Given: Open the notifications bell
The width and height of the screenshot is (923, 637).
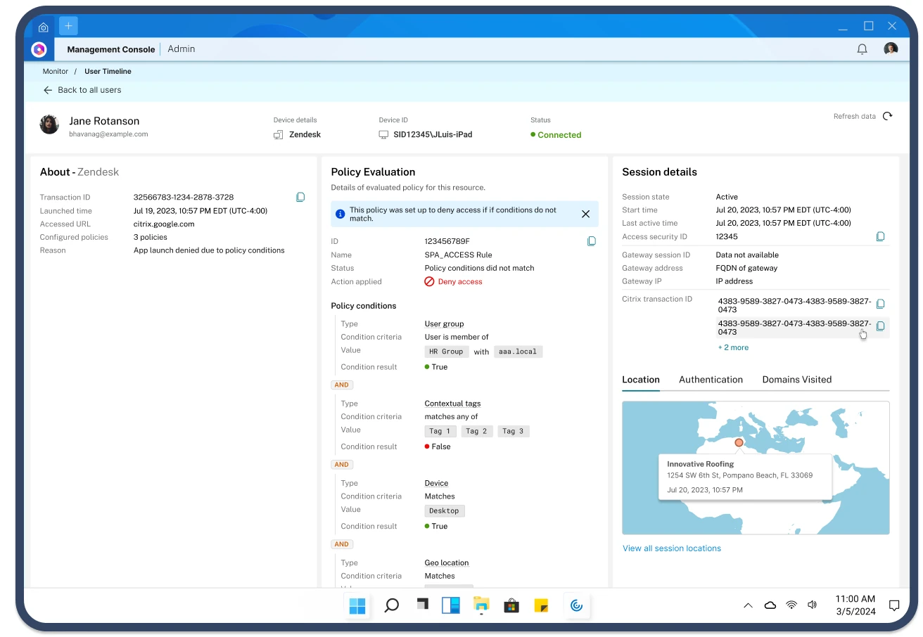Looking at the screenshot, I should (x=862, y=49).
